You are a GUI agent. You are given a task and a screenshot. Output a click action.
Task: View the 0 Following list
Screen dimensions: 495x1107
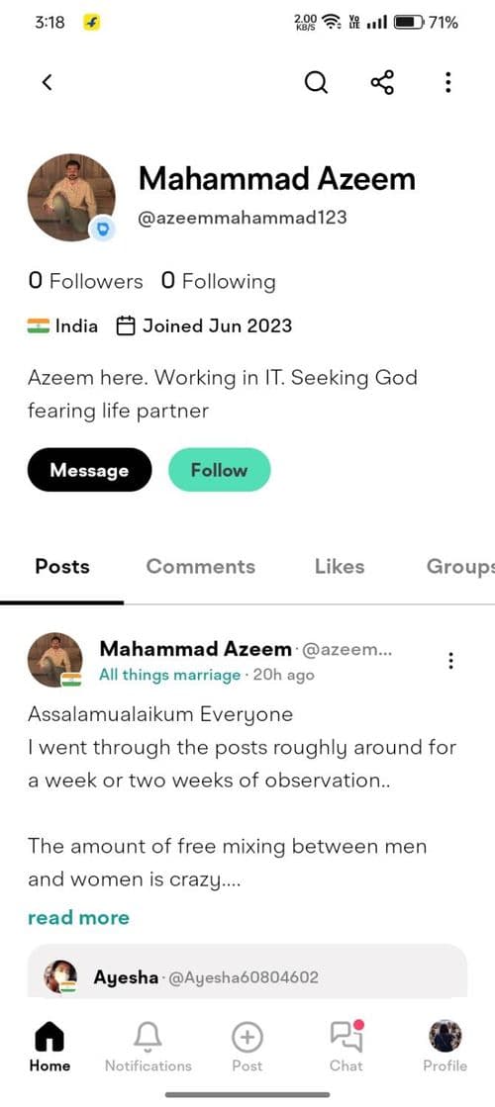(x=218, y=281)
